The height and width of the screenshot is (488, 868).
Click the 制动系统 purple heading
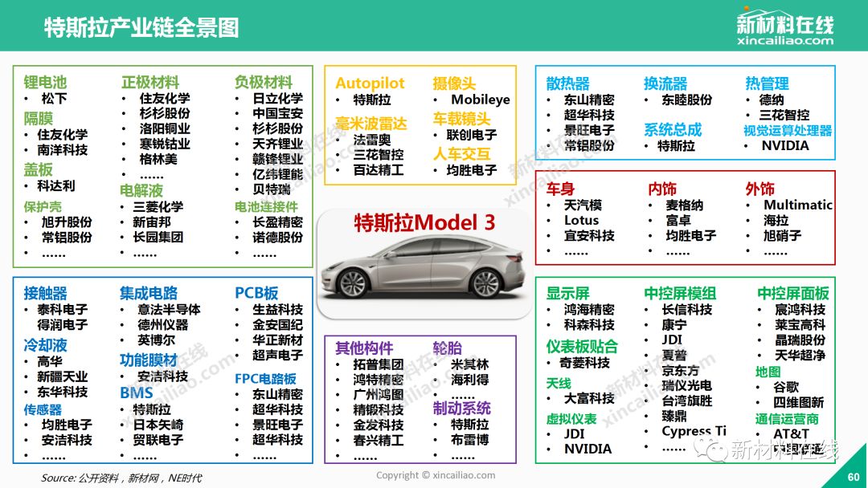pyautogui.click(x=461, y=409)
